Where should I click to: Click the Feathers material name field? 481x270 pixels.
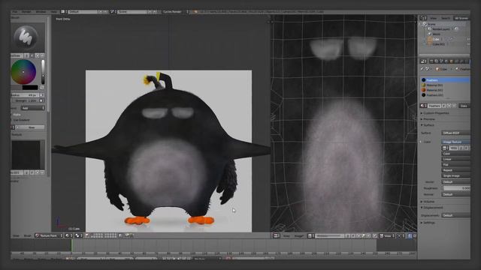coord(434,106)
